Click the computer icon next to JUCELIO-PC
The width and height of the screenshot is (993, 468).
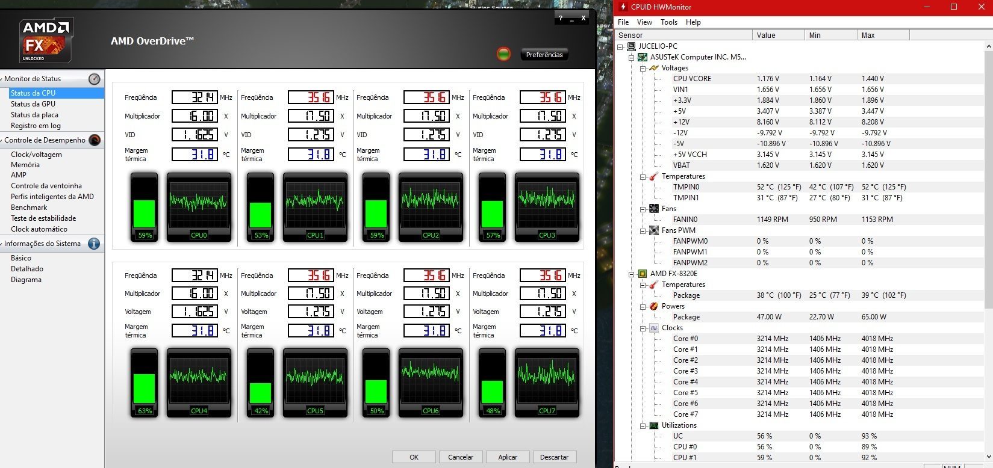[x=632, y=46]
